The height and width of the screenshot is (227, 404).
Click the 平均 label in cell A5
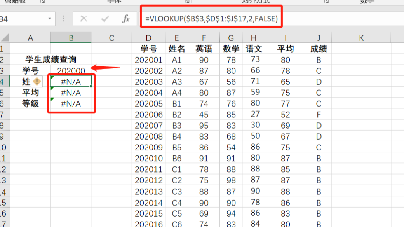click(30, 93)
